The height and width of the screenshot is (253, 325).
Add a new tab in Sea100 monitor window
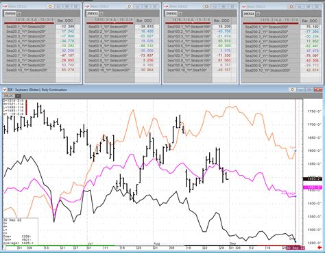[x=180, y=14]
